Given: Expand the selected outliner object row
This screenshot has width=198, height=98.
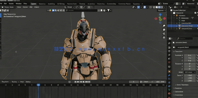Looking at the screenshot, I should pos(177,26).
